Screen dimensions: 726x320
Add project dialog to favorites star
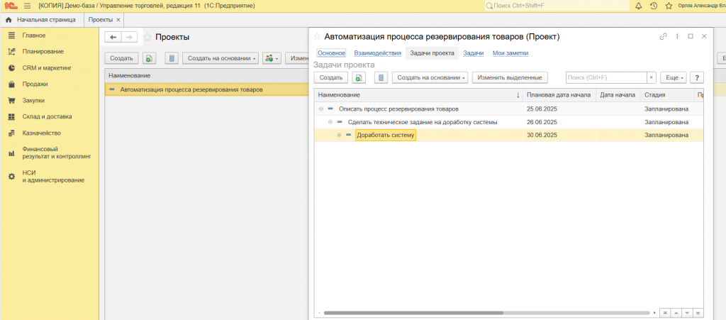tap(317, 36)
